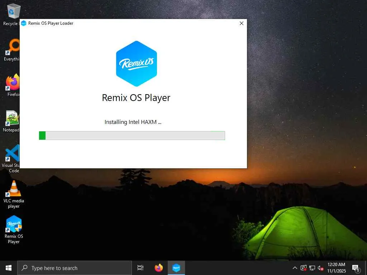The height and width of the screenshot is (275, 367).
Task: Open the Action Center notifications icon
Action: coord(356,268)
